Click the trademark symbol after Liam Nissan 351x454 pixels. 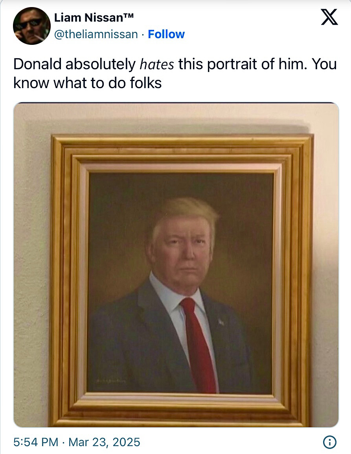(129, 16)
